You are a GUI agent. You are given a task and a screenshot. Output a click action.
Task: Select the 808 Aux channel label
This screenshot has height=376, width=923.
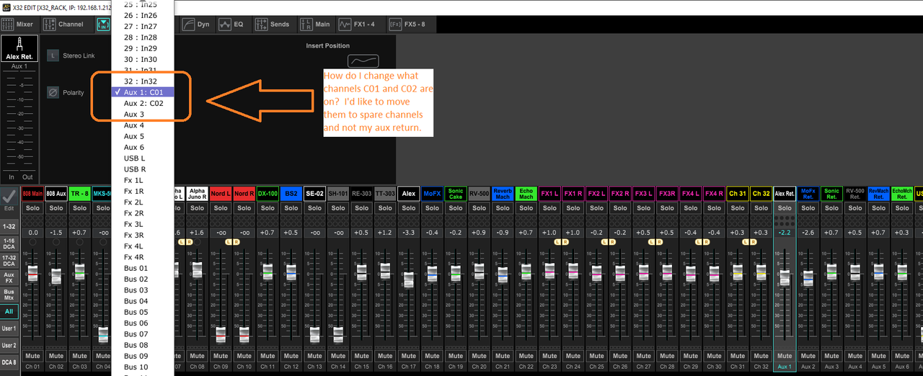56,194
